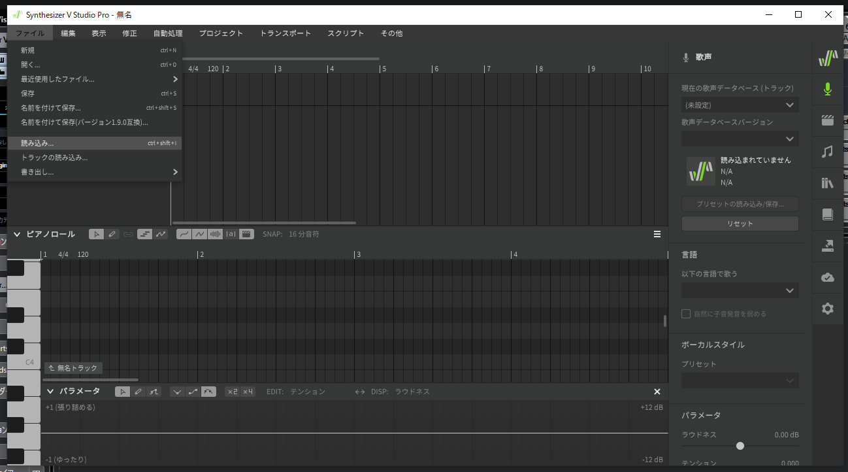Collapse the ピアノロール panel with its chevron
This screenshot has width=848, height=472.
[17, 233]
